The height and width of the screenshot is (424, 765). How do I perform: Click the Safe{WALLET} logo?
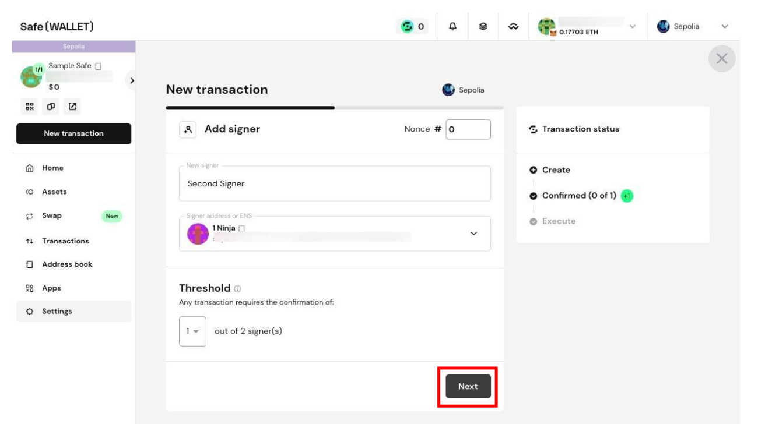coord(57,27)
